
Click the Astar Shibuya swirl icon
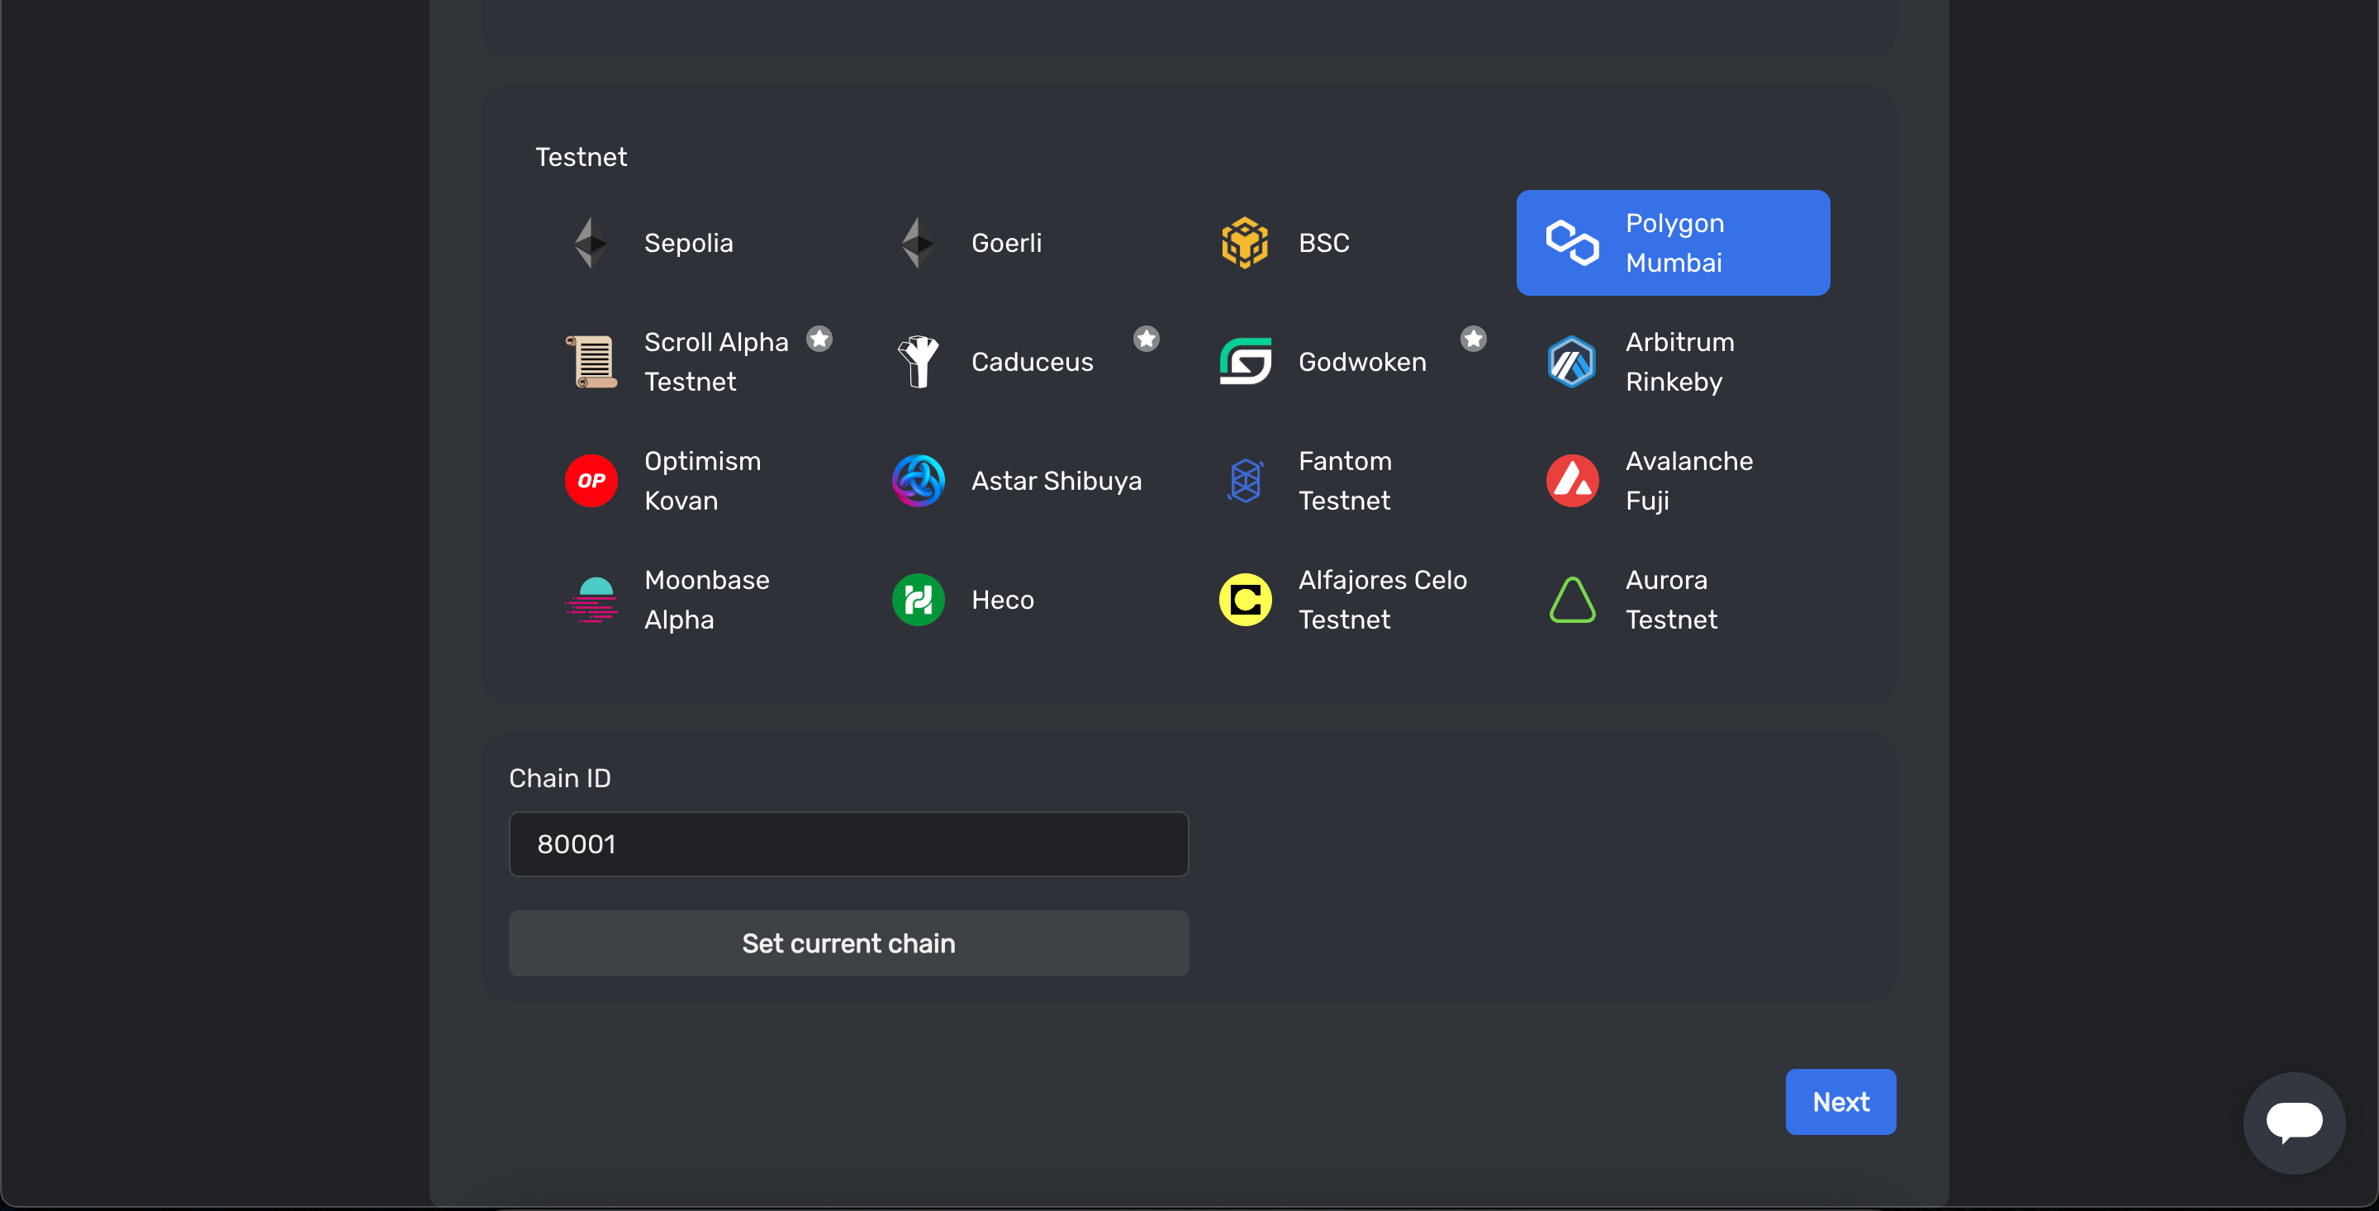click(918, 482)
